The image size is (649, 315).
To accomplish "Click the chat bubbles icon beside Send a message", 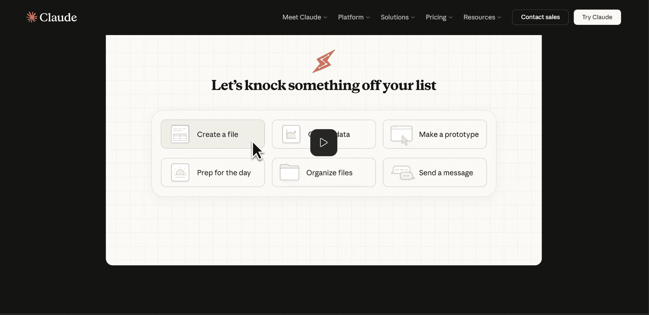I will pos(402,173).
